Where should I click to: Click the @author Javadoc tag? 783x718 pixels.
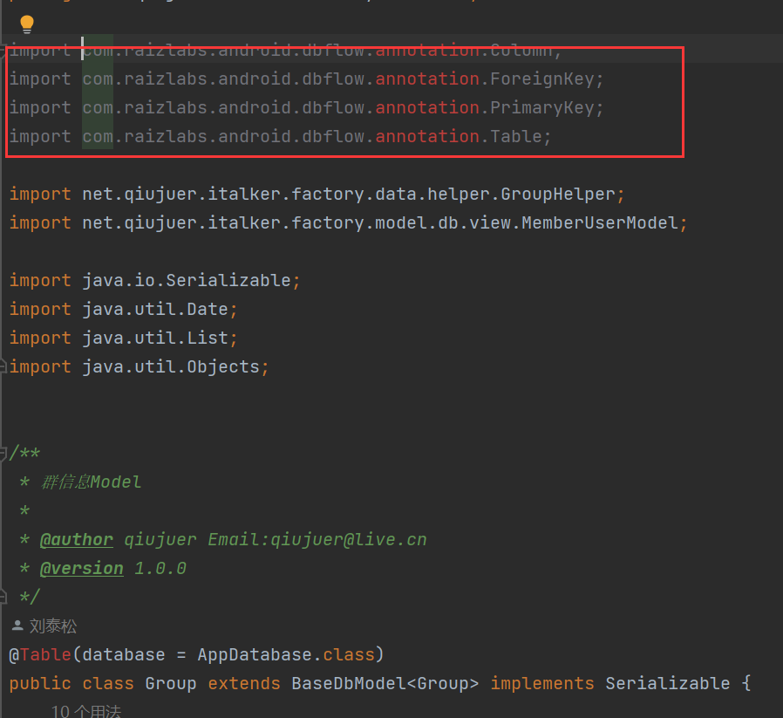(x=77, y=539)
